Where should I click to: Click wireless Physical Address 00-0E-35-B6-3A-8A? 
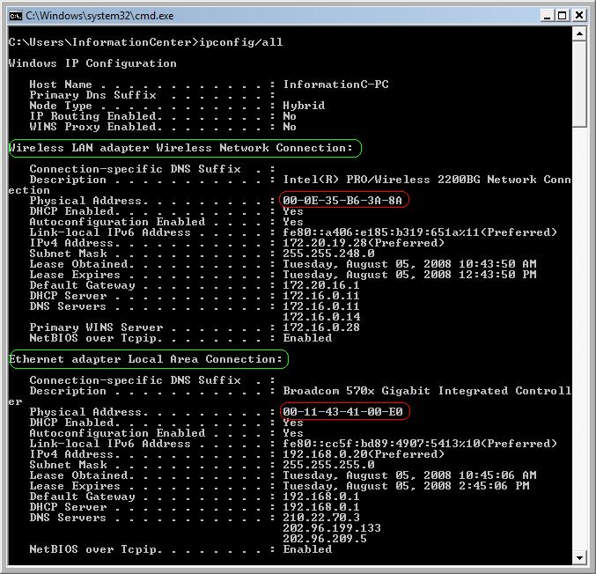[344, 201]
